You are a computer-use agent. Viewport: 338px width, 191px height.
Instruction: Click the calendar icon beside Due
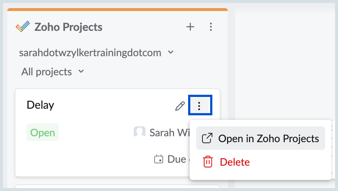coord(158,159)
